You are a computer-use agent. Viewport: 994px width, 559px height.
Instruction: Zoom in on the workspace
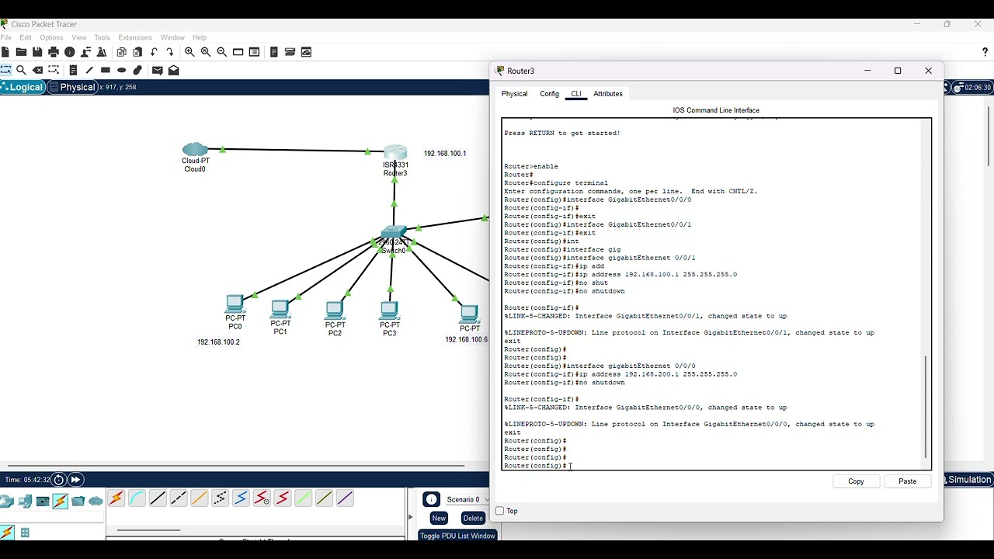pos(189,52)
